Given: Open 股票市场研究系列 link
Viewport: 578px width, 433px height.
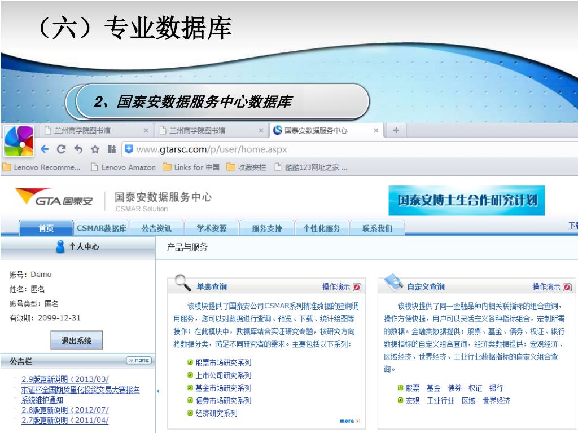Looking at the screenshot, I should (x=223, y=363).
